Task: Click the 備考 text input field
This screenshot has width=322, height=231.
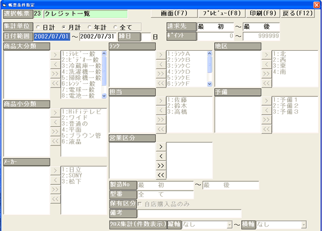Action: pos(189,213)
